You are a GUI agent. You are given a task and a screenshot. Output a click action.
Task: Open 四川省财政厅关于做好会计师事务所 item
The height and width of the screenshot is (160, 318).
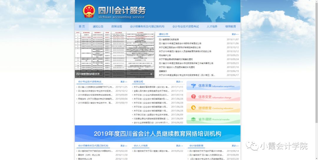95,151
